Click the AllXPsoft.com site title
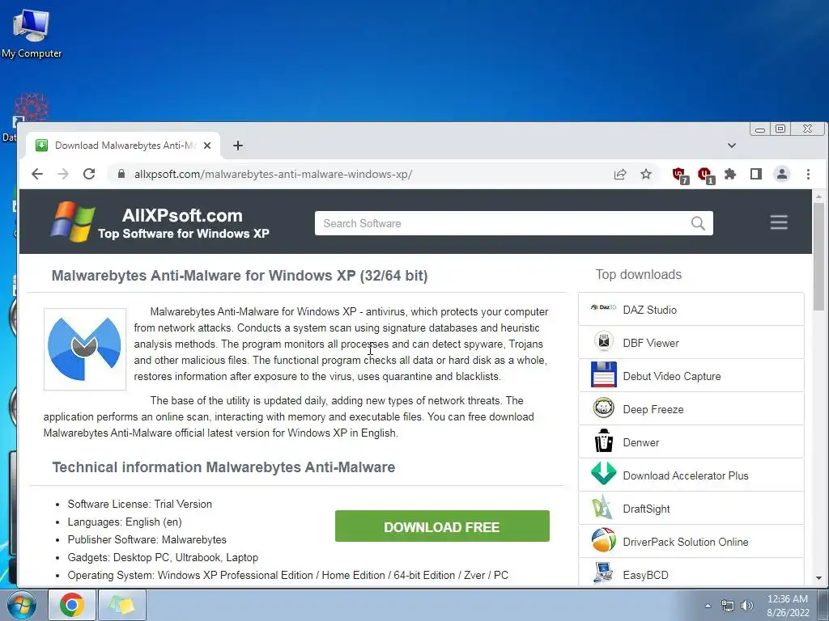829x621 pixels. click(x=182, y=215)
